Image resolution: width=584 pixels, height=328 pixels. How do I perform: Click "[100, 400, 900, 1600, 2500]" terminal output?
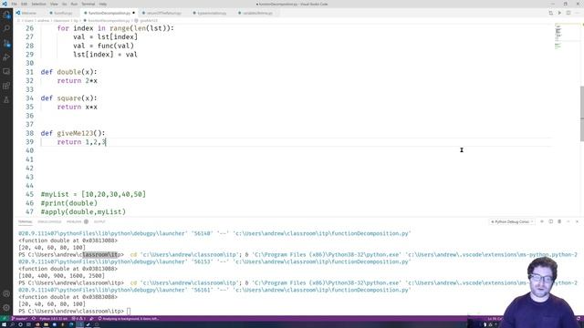pos(62,276)
